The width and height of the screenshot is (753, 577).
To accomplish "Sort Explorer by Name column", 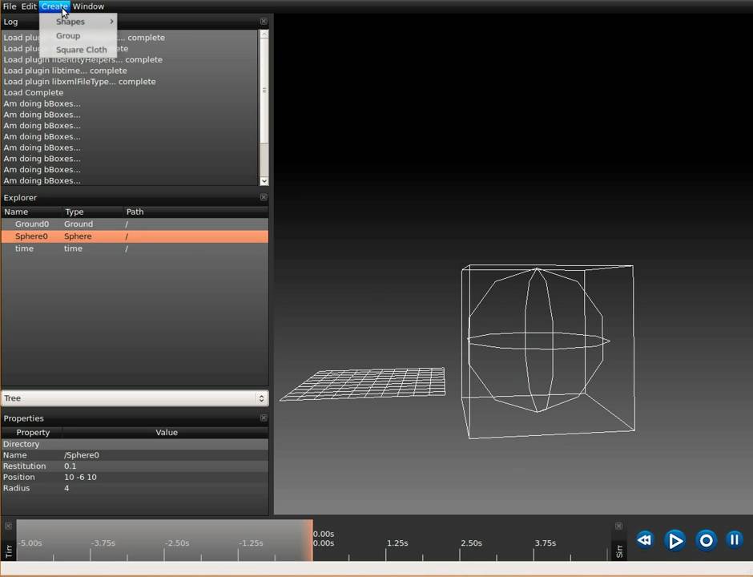I will coord(32,212).
